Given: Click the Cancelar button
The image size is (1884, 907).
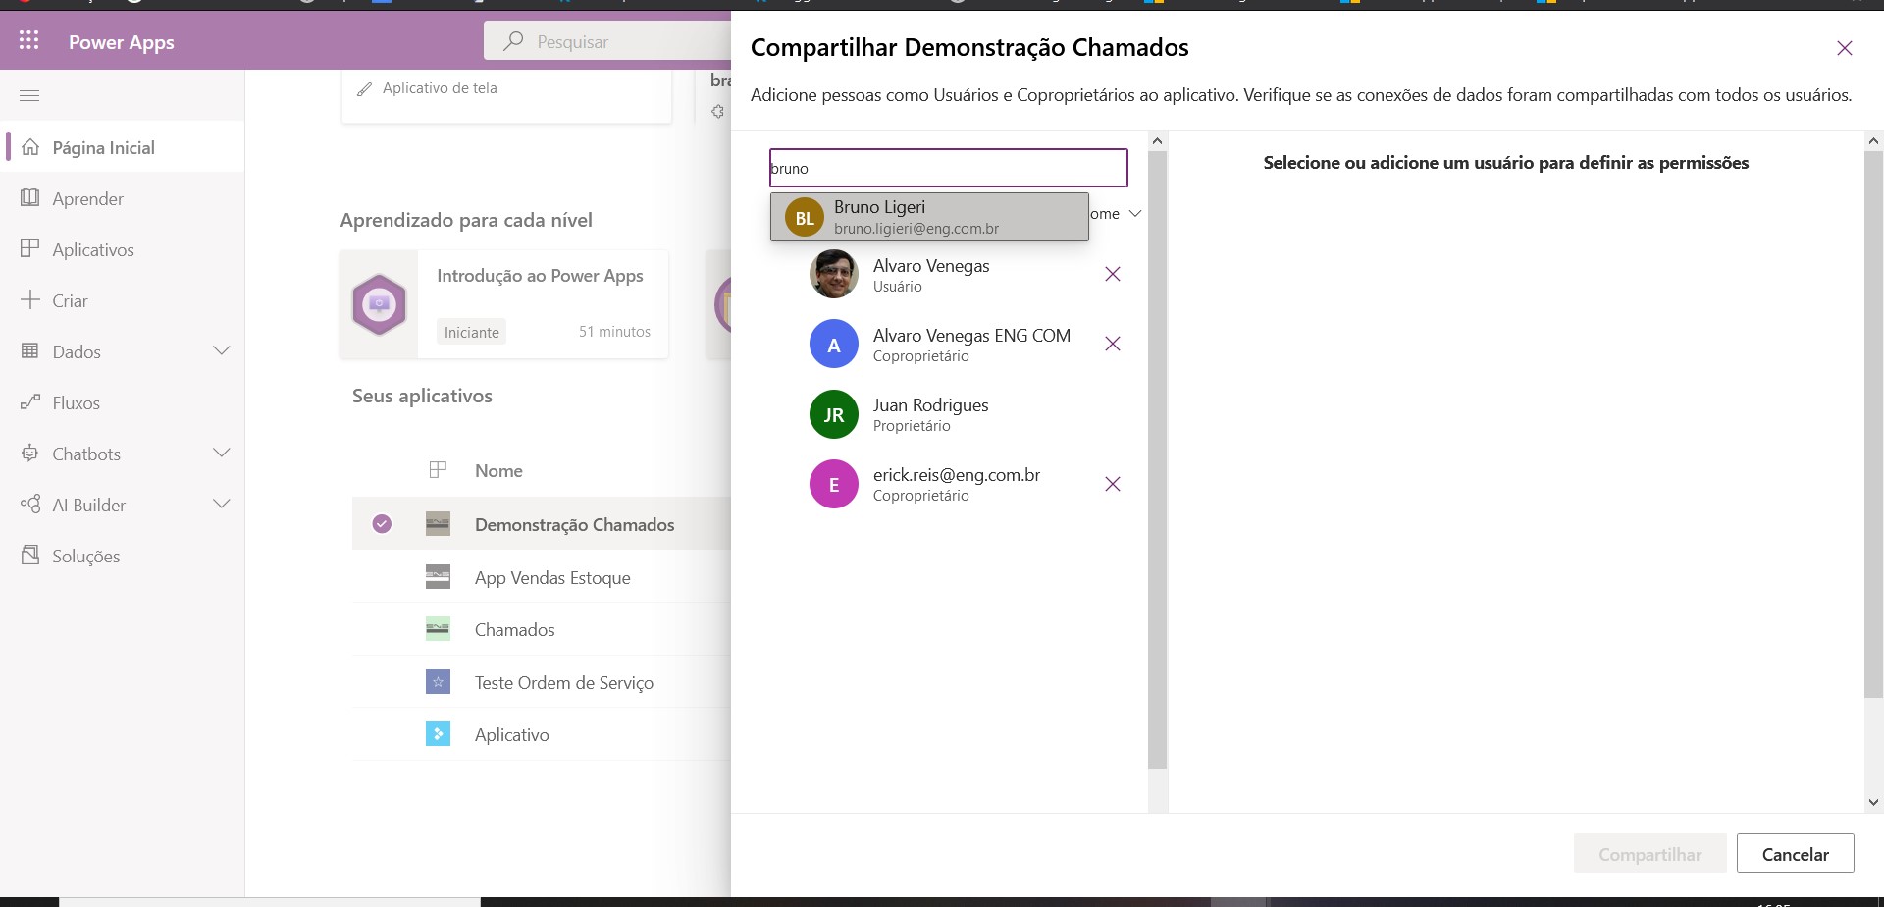Looking at the screenshot, I should click(1795, 853).
